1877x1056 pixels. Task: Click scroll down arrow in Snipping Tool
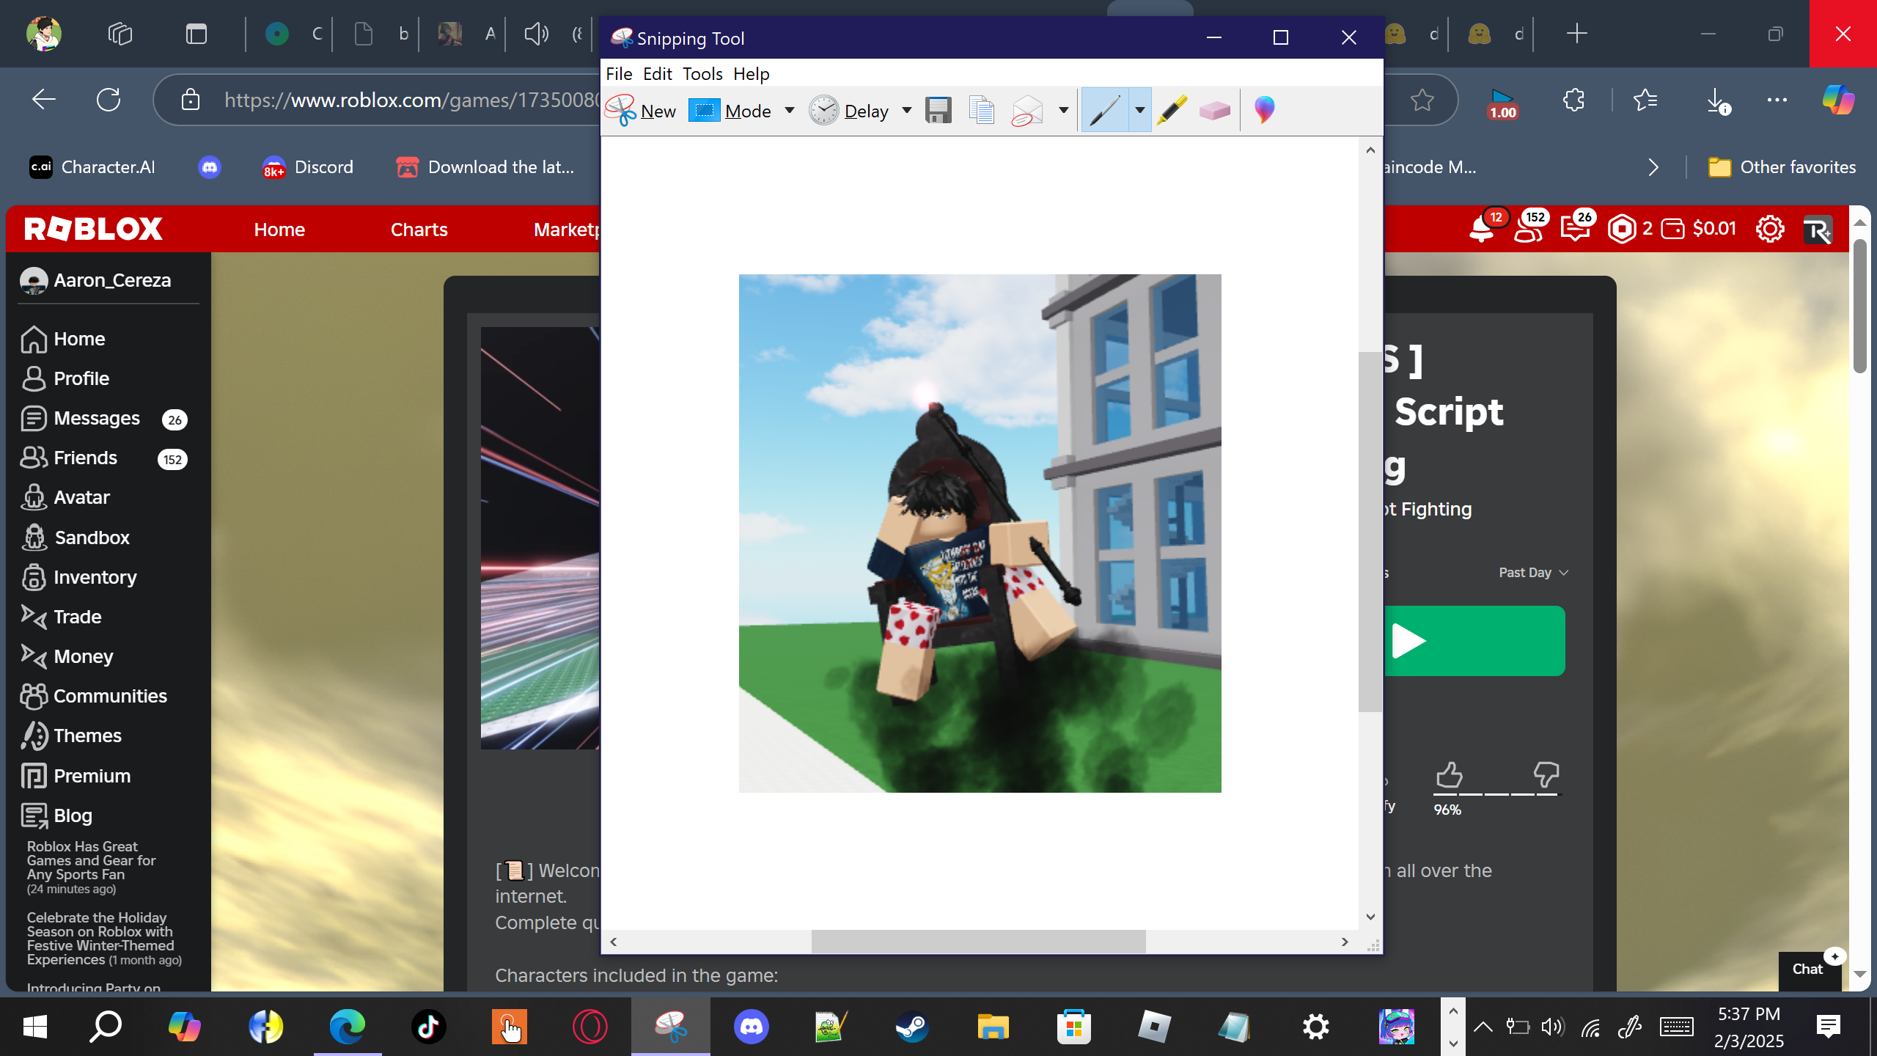point(1370,917)
